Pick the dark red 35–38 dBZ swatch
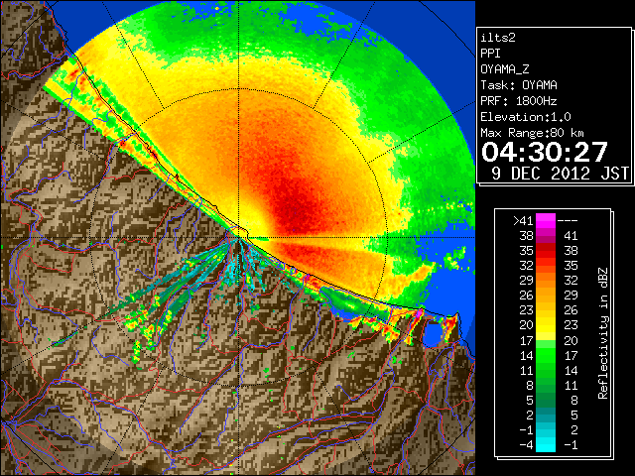This screenshot has width=635, height=476. point(546,251)
